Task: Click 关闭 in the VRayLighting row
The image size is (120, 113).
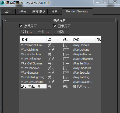Action: tap(51, 50)
